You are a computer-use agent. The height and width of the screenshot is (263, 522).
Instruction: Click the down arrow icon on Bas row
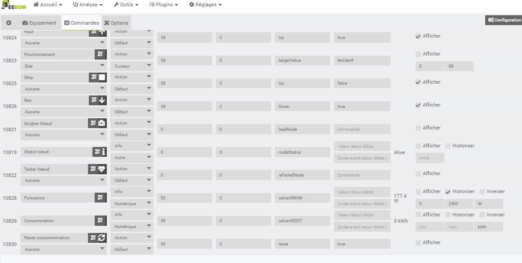coord(102,100)
